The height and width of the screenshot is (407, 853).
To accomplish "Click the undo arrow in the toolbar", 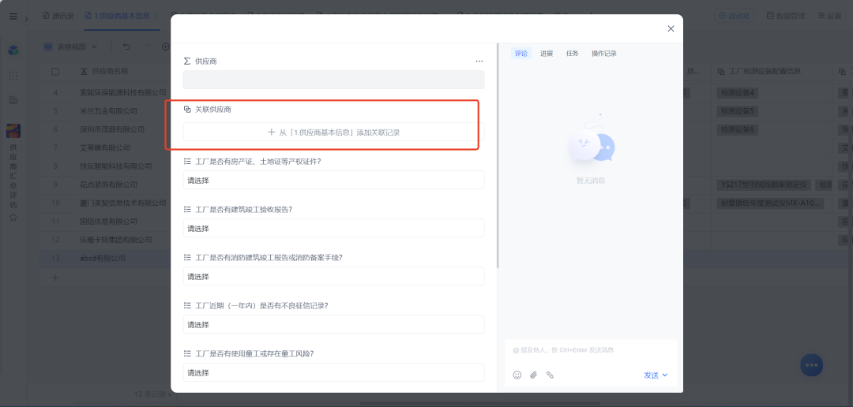I will click(x=126, y=47).
